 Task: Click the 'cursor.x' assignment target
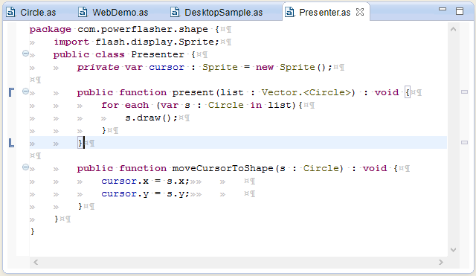tap(125, 182)
